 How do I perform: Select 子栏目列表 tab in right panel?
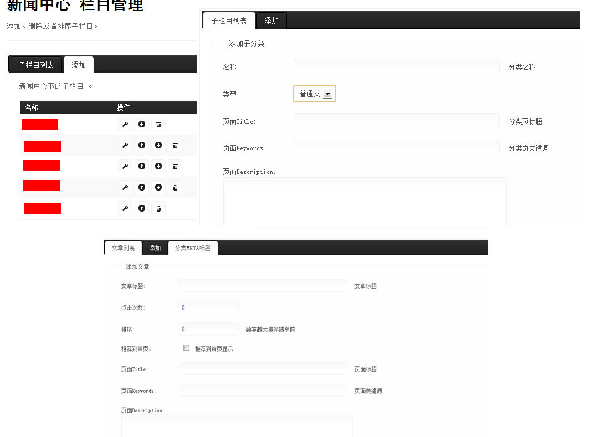[229, 20]
